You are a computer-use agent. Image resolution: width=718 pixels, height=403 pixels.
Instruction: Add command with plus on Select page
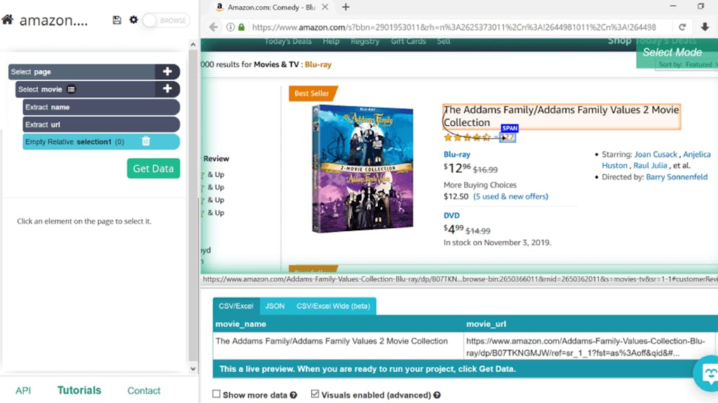[x=167, y=72]
